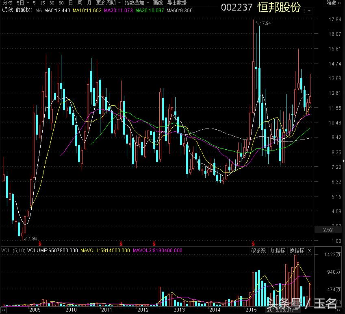The height and width of the screenshot is (314, 345).
Task: Expand the 指数叠加 dropdown
Action: click(136, 3)
